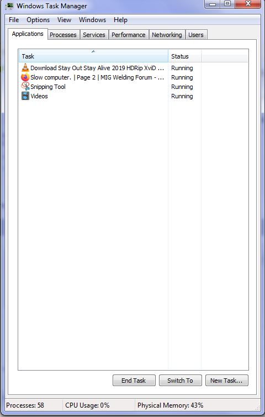Image resolution: width=265 pixels, height=417 pixels.
Task: Sort by the Status column header
Action: [185, 56]
